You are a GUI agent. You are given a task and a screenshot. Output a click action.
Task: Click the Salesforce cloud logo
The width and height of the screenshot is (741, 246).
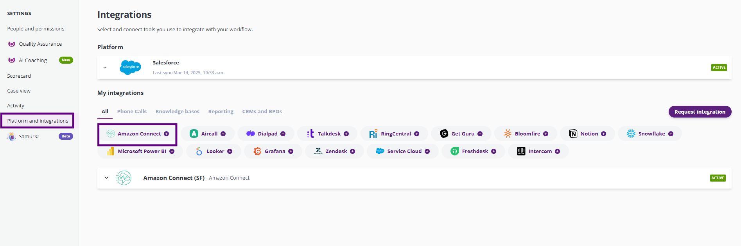click(130, 68)
